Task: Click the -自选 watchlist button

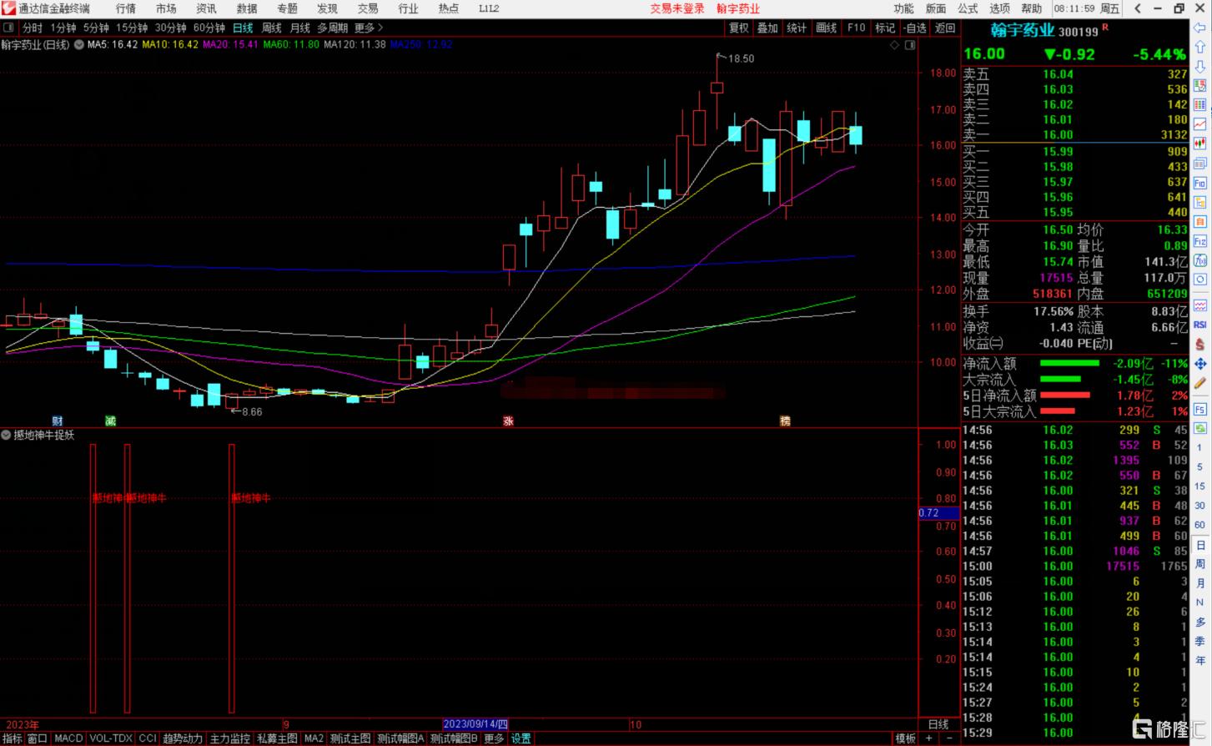Action: [915, 28]
